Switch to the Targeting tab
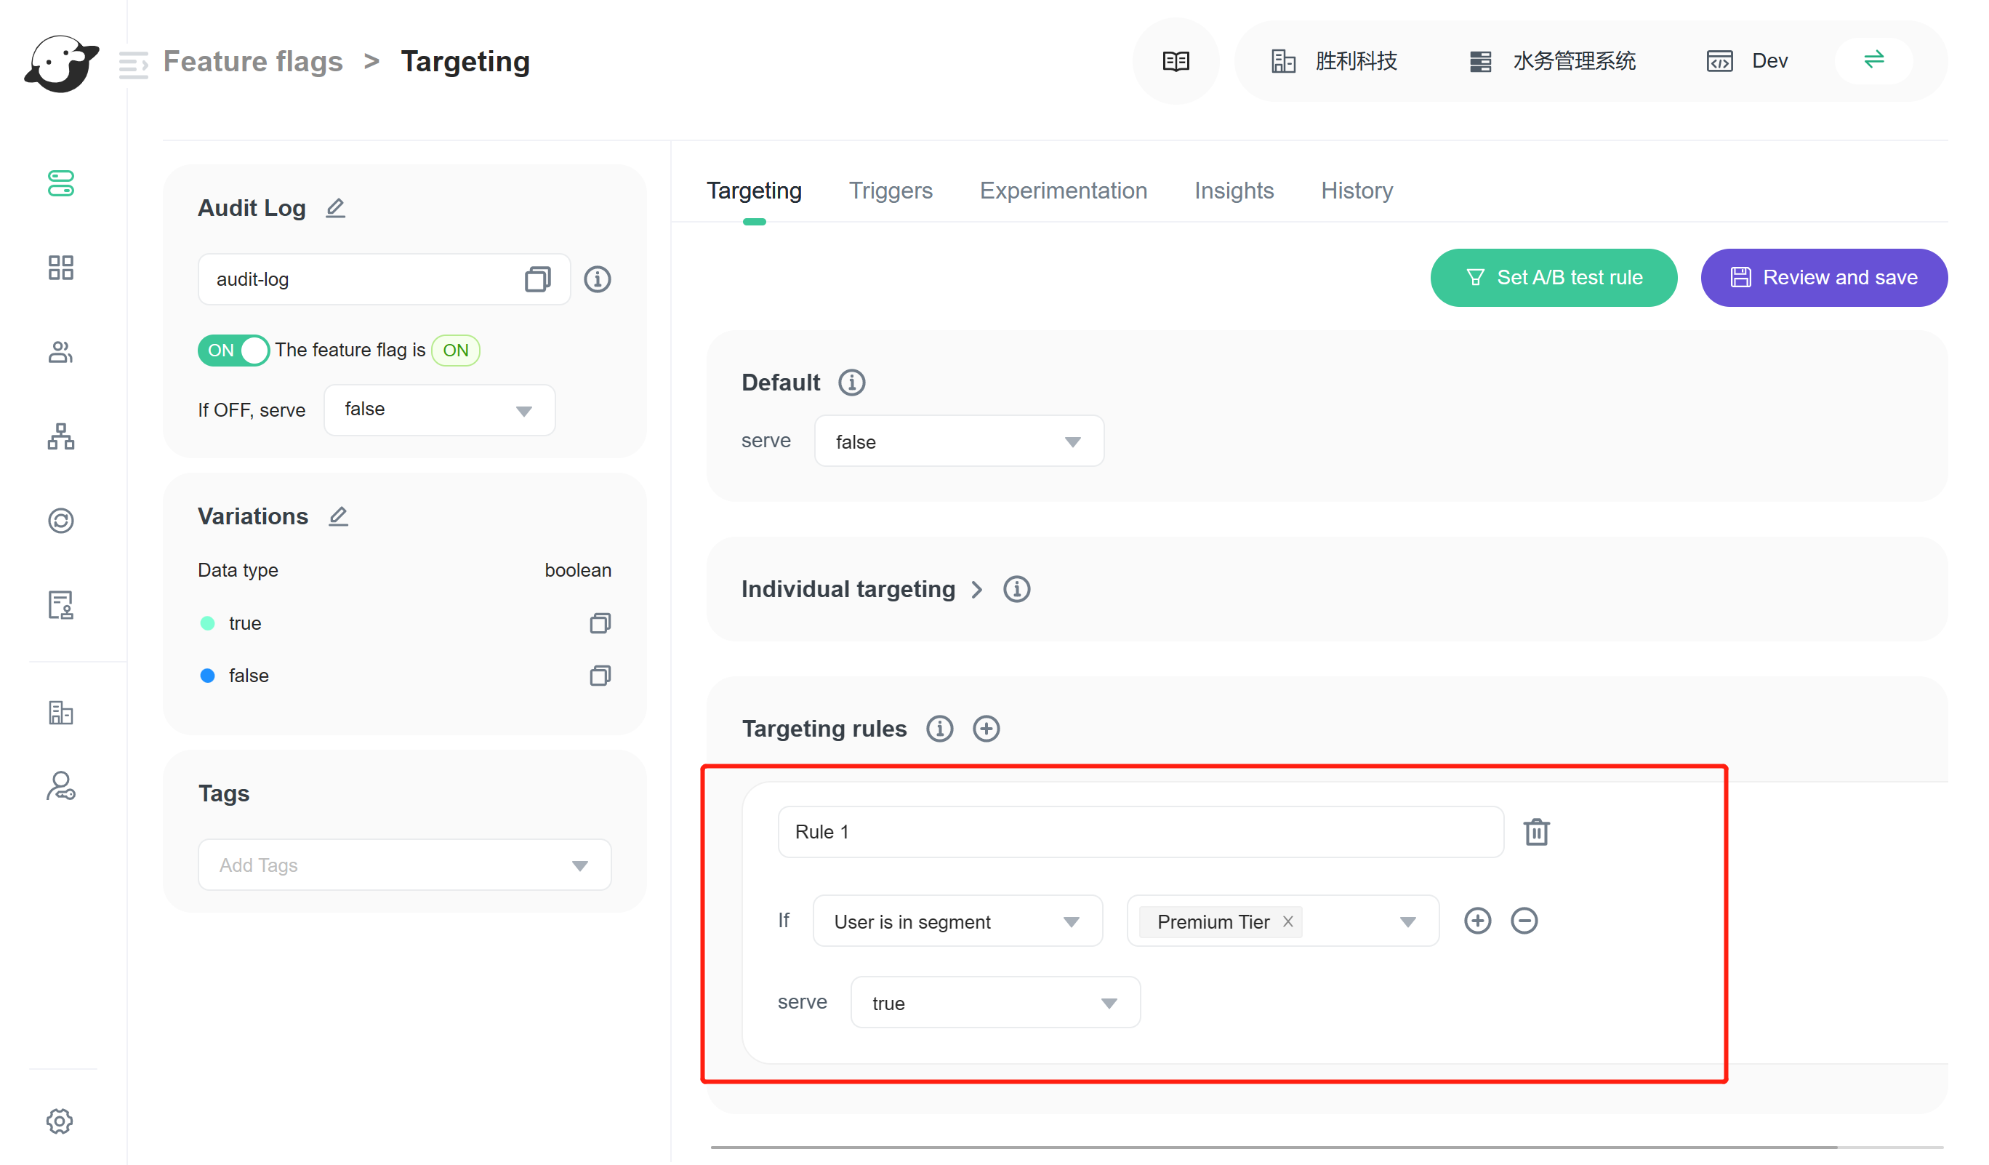 [754, 191]
